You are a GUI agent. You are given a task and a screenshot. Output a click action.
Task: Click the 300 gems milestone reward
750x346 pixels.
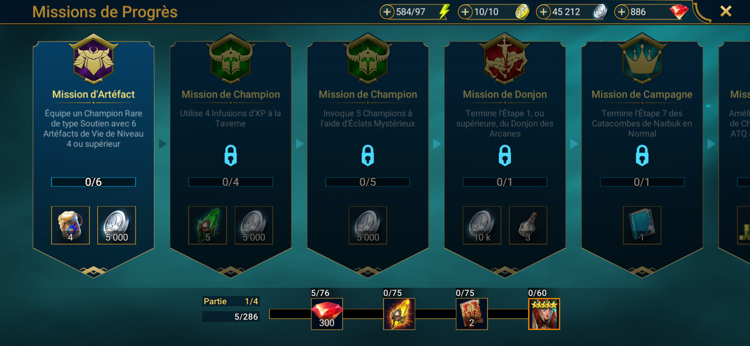click(327, 314)
